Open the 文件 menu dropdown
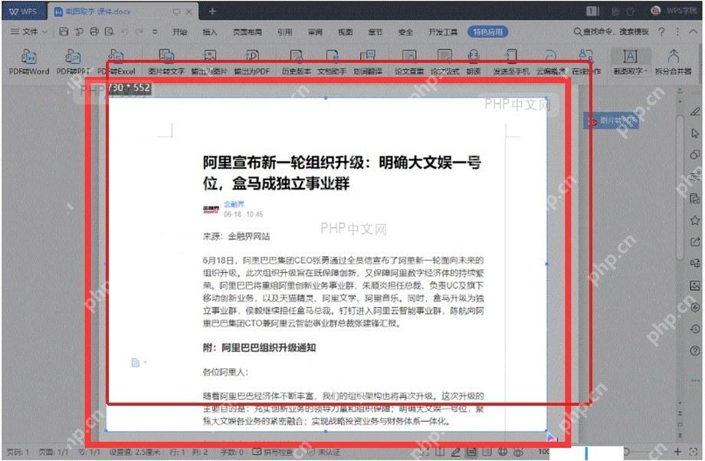The height and width of the screenshot is (461, 705). 29,31
